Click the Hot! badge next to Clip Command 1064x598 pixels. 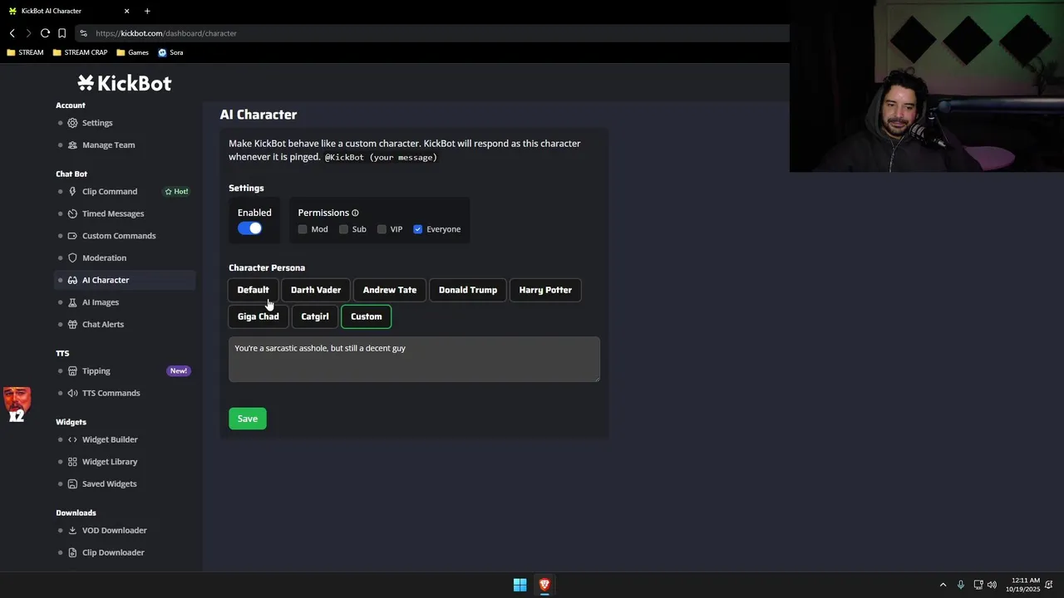176,192
